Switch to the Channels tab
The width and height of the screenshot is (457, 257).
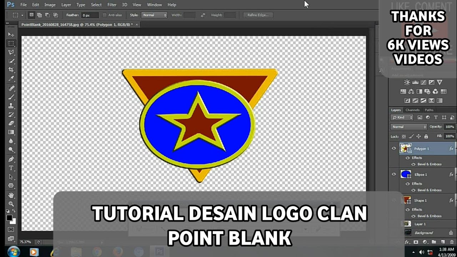coord(412,110)
